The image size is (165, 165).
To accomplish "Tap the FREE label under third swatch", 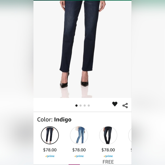I will 108,162.
